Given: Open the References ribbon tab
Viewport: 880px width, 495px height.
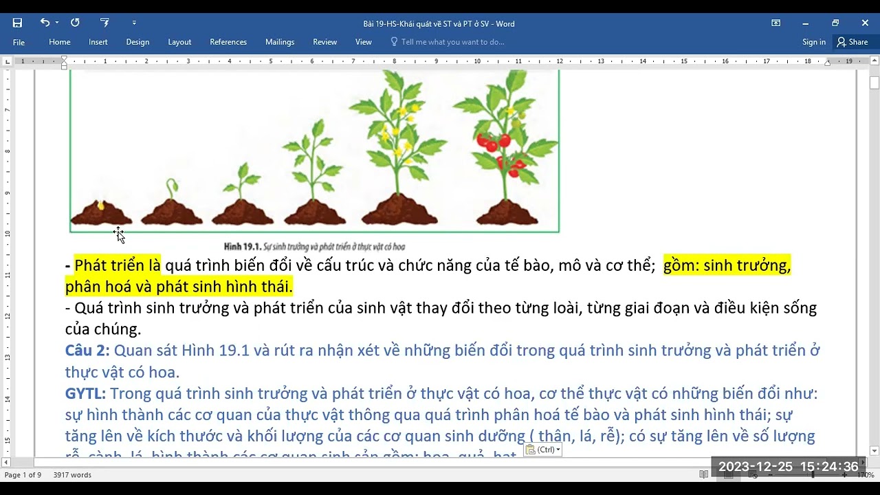Looking at the screenshot, I should [x=228, y=42].
